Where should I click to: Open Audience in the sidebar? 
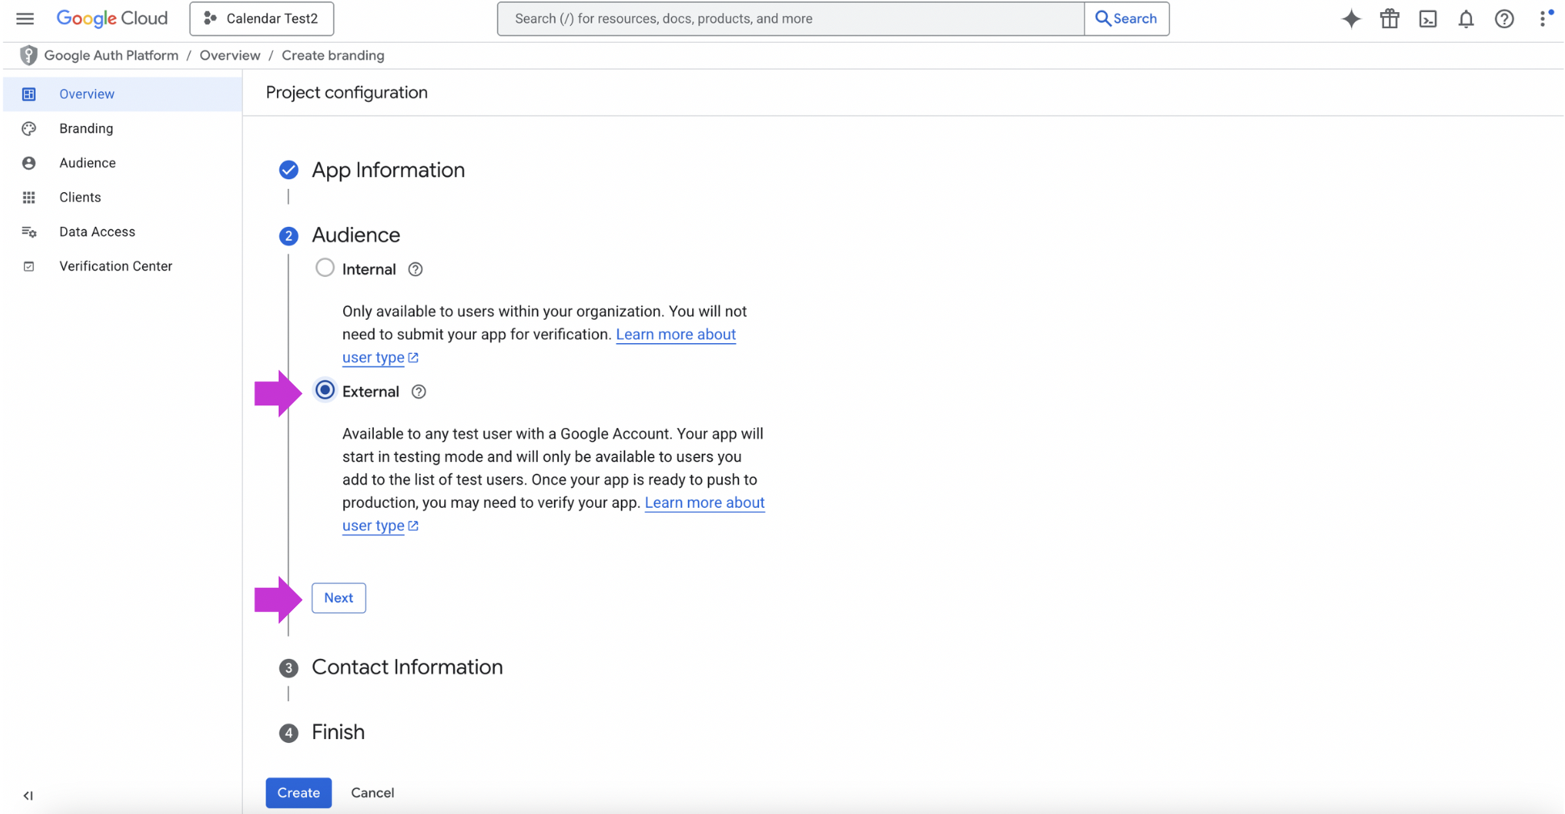coord(123,163)
